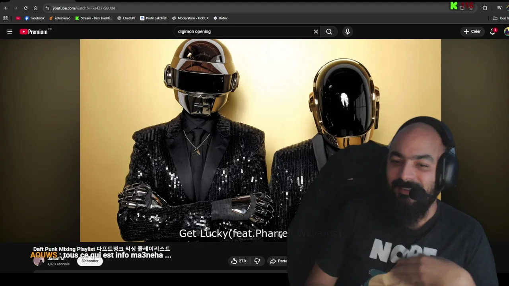Open the Botrix bookmark
The height and width of the screenshot is (286, 509).
[x=220, y=18]
